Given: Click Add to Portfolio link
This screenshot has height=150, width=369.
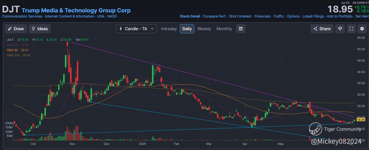Looking at the screenshot, I should [x=339, y=16].
